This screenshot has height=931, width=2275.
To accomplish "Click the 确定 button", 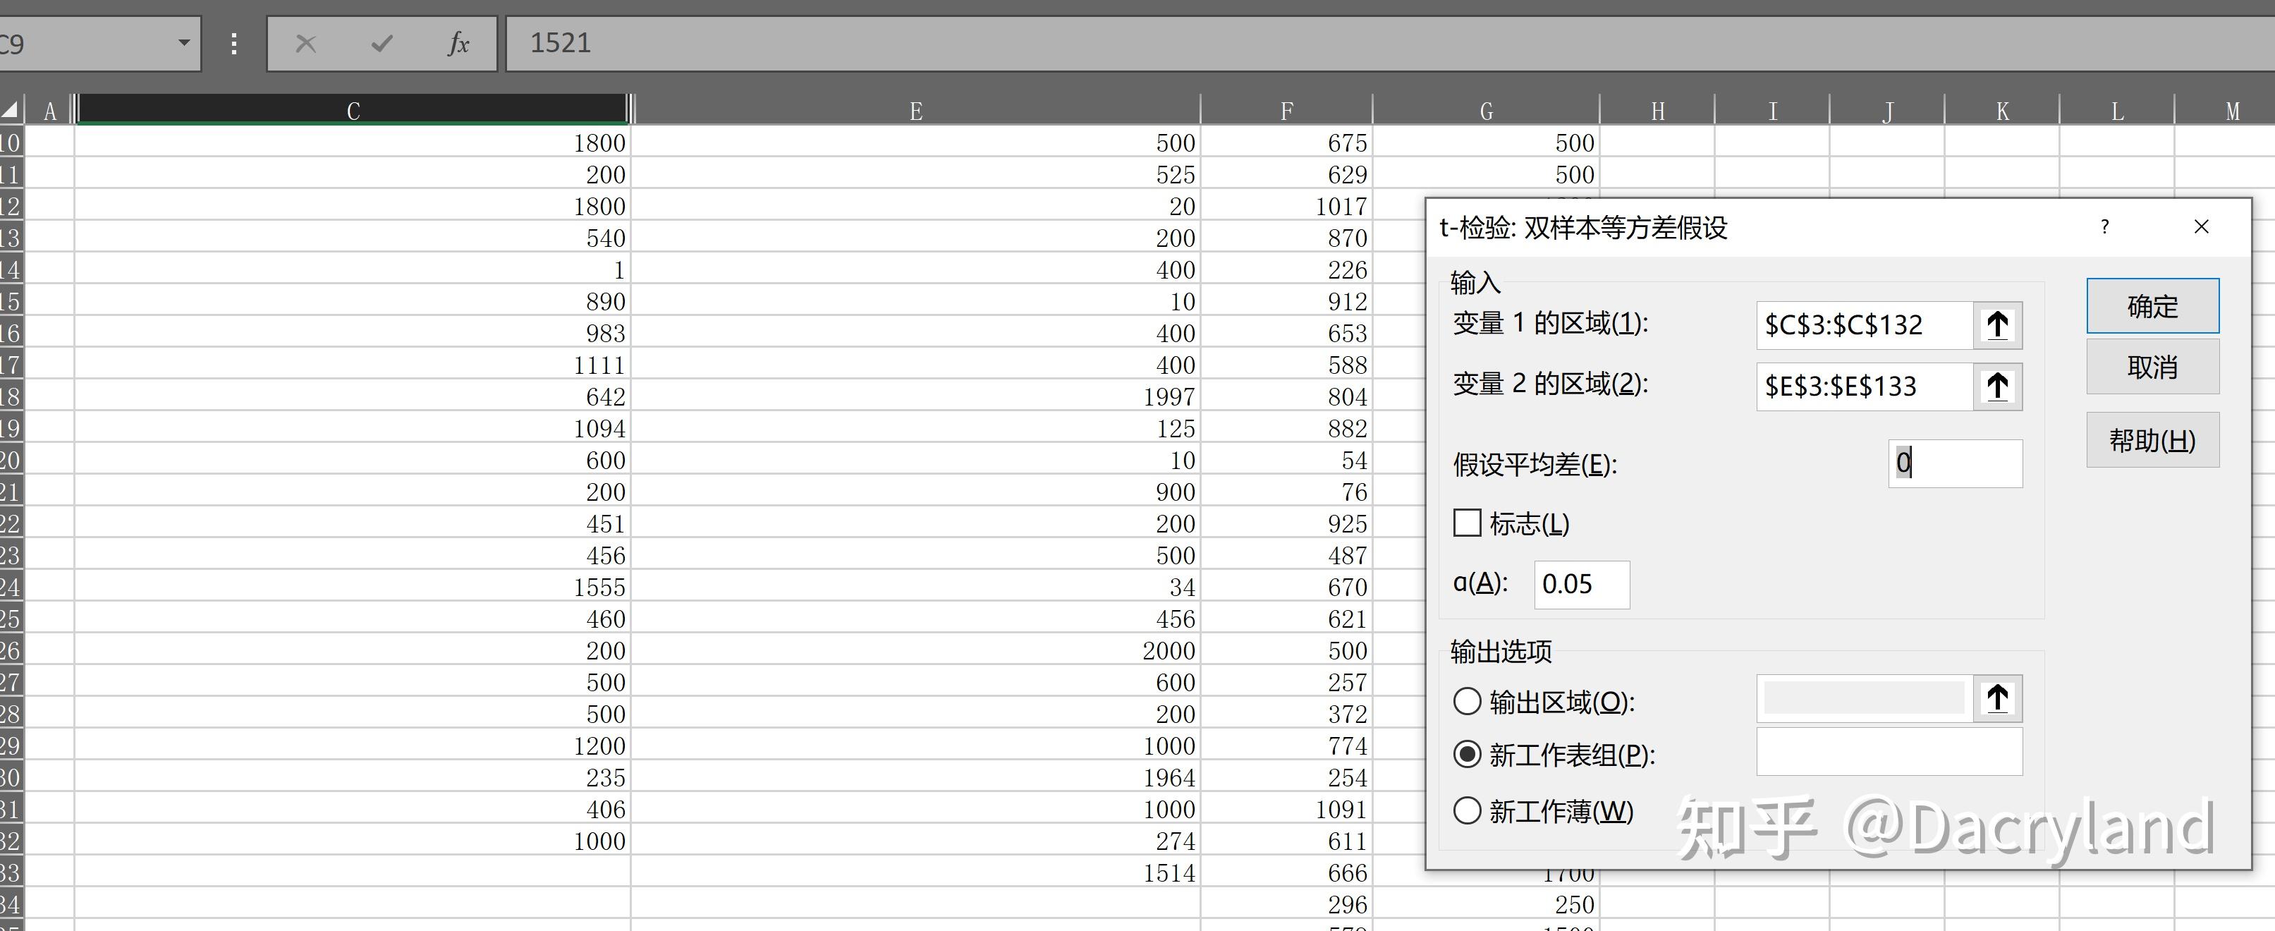I will point(2152,307).
